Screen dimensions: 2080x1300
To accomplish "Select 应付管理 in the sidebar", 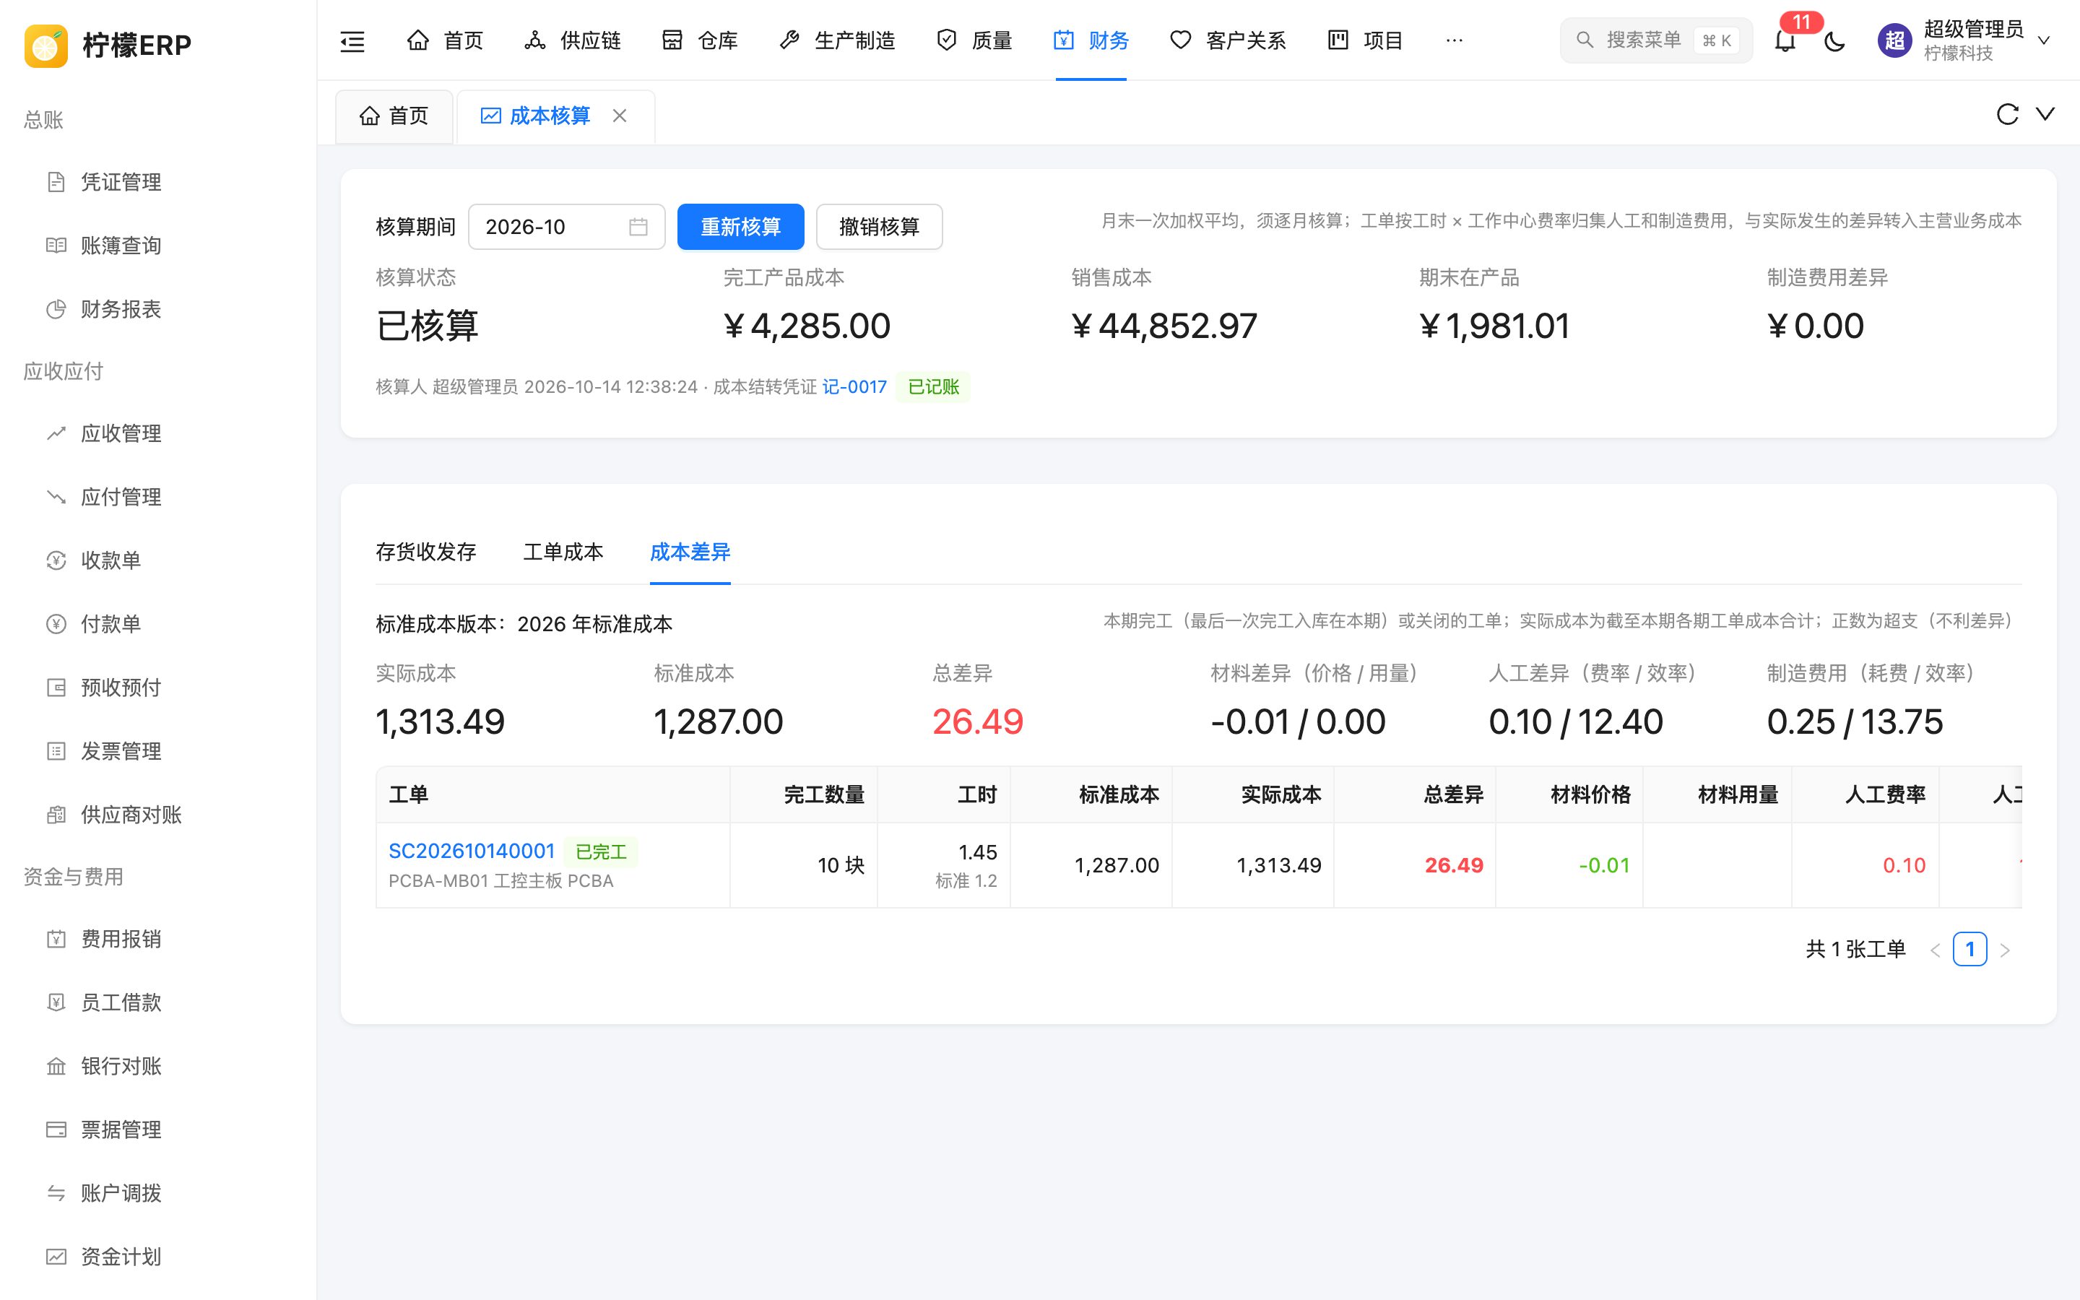I will [x=121, y=497].
